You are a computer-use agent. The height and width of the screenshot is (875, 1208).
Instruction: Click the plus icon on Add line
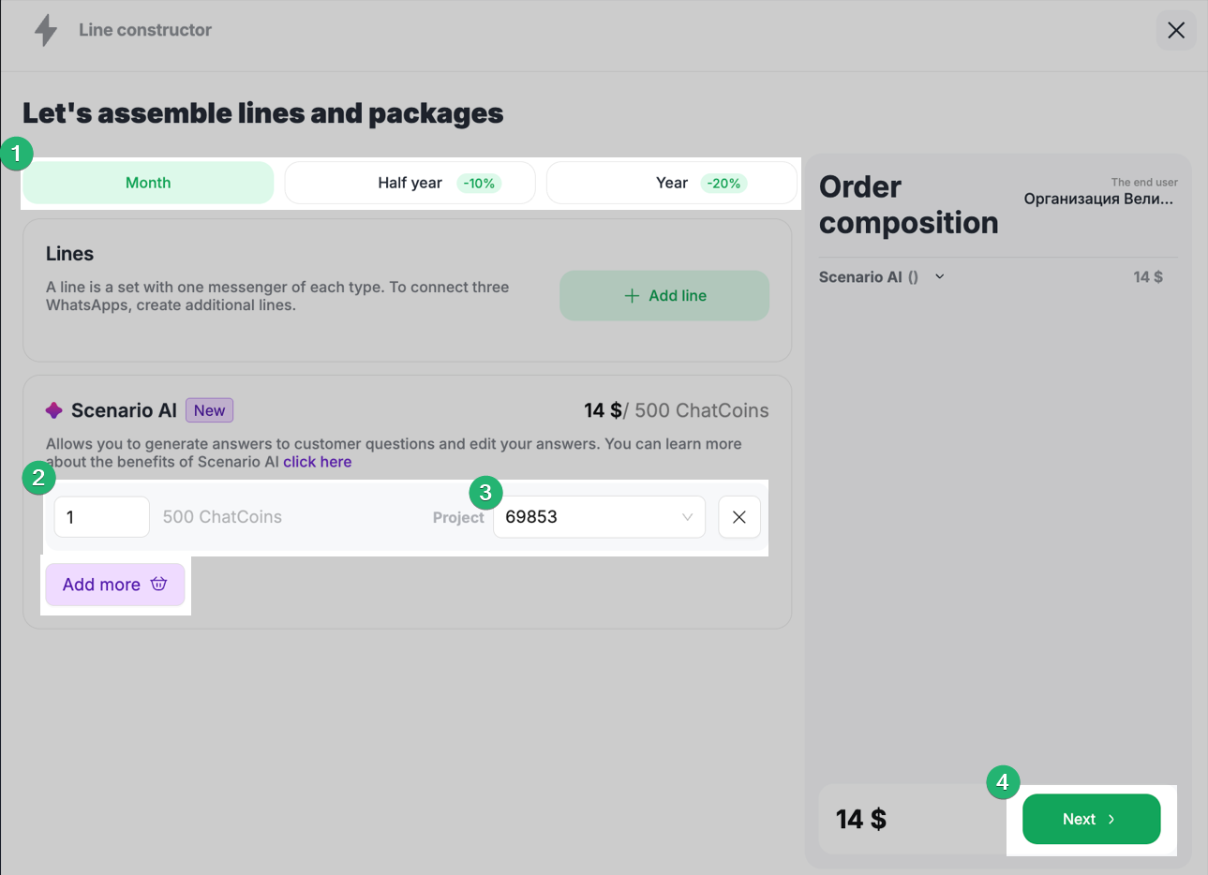coord(632,296)
